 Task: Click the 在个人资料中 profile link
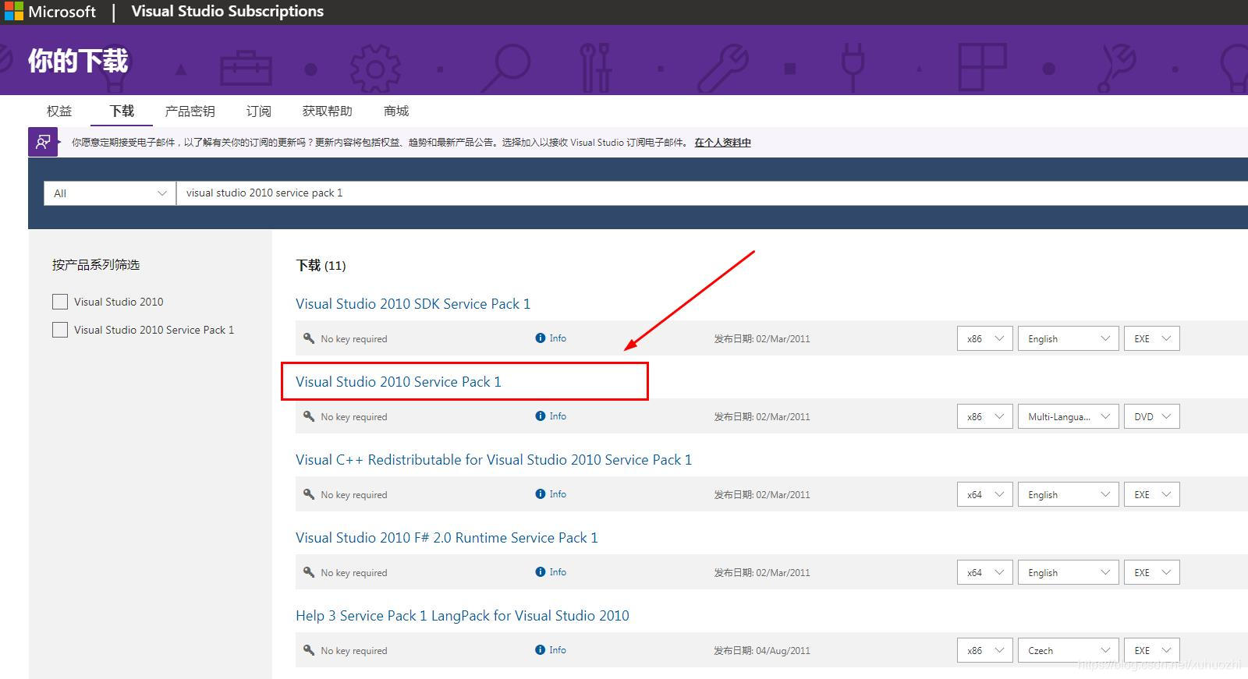pos(722,143)
